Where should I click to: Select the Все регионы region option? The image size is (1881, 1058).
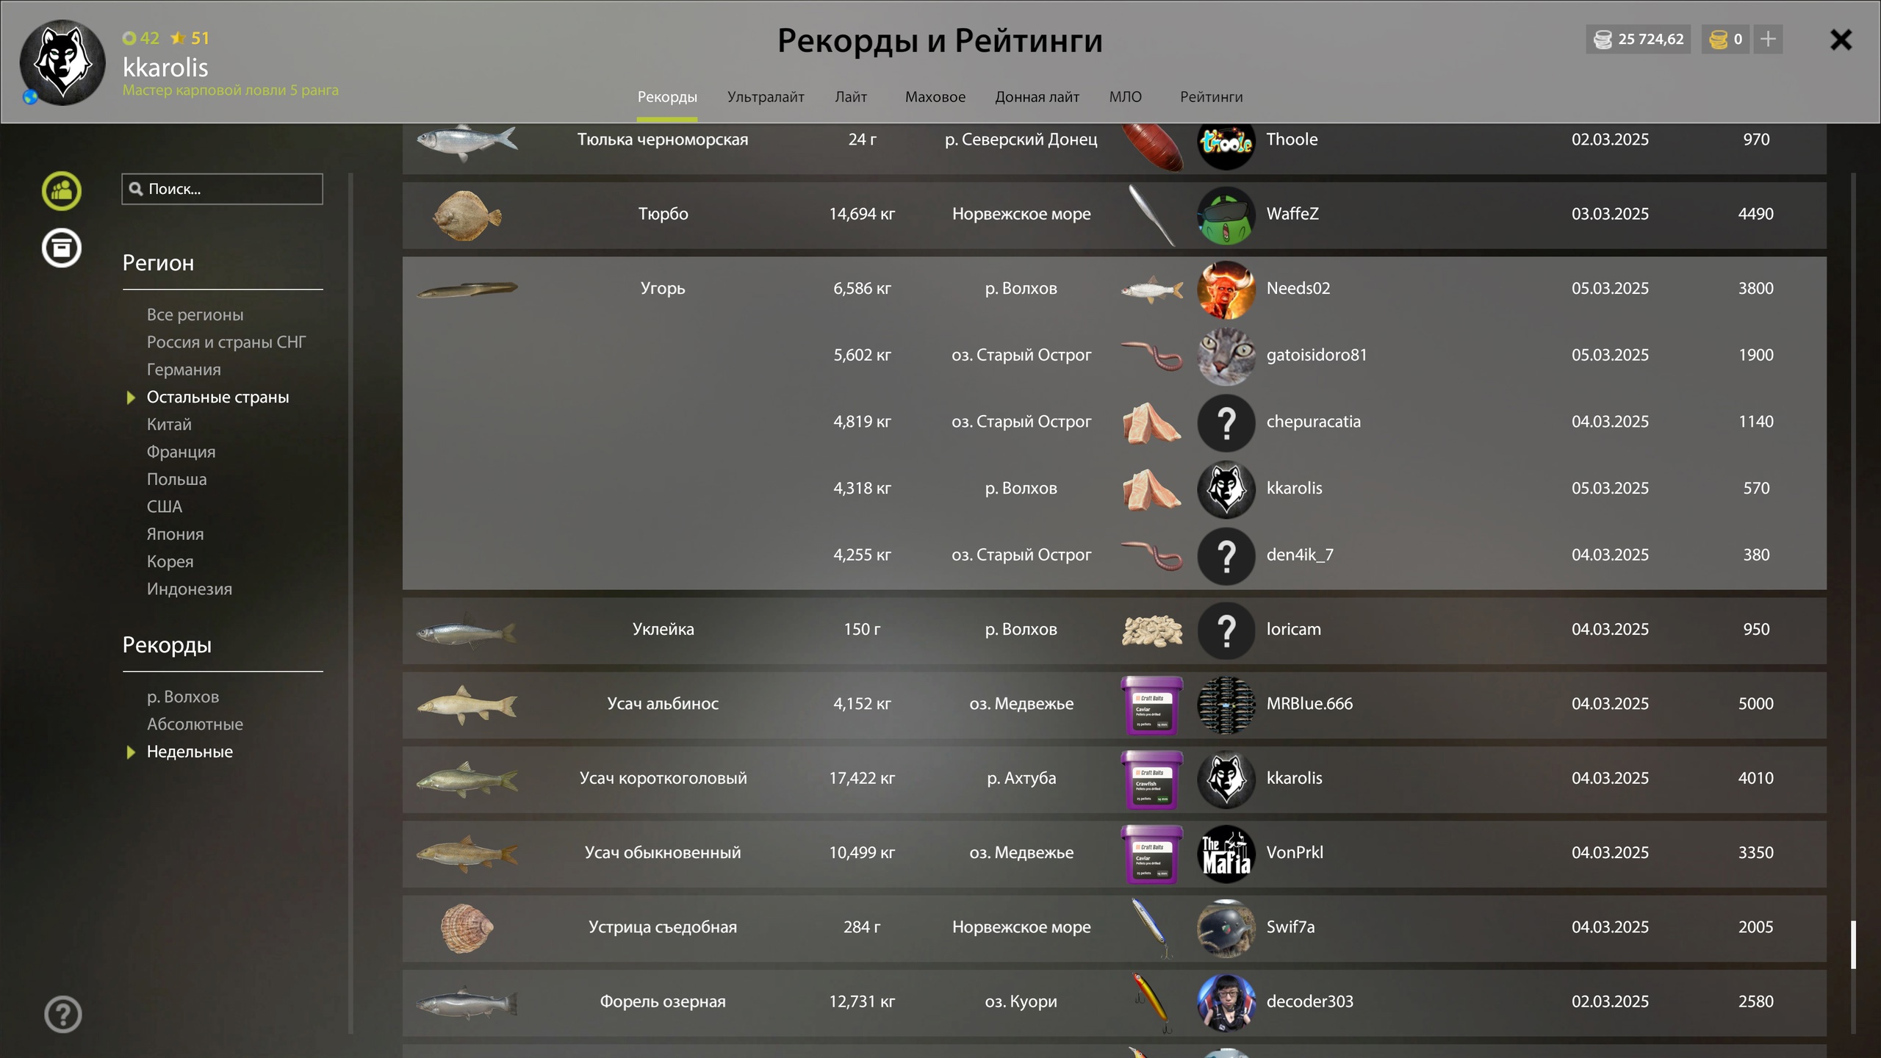point(195,314)
